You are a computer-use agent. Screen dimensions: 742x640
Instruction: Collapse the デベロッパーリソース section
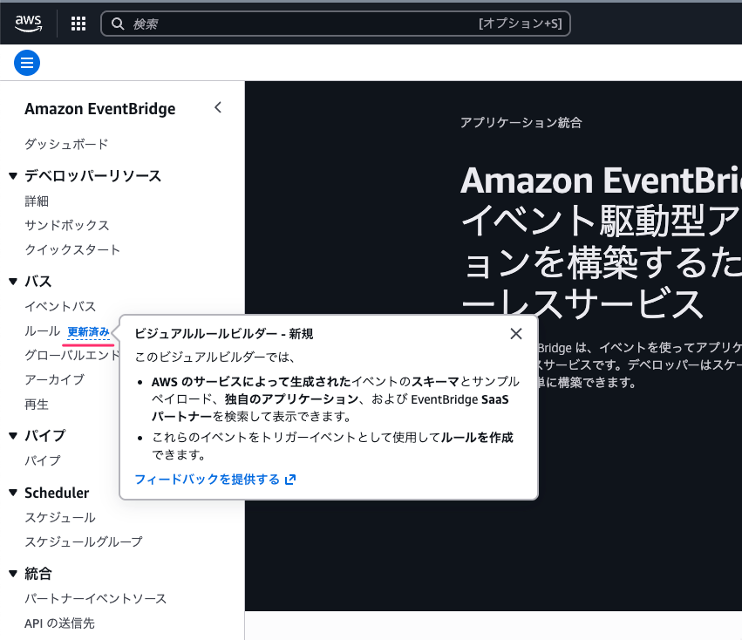tap(12, 175)
